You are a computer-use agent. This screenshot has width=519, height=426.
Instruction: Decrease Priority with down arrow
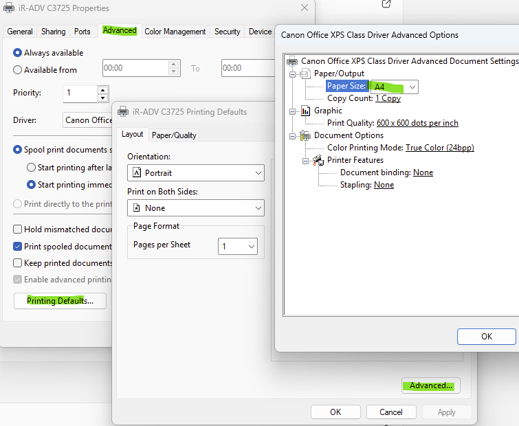[x=103, y=98]
